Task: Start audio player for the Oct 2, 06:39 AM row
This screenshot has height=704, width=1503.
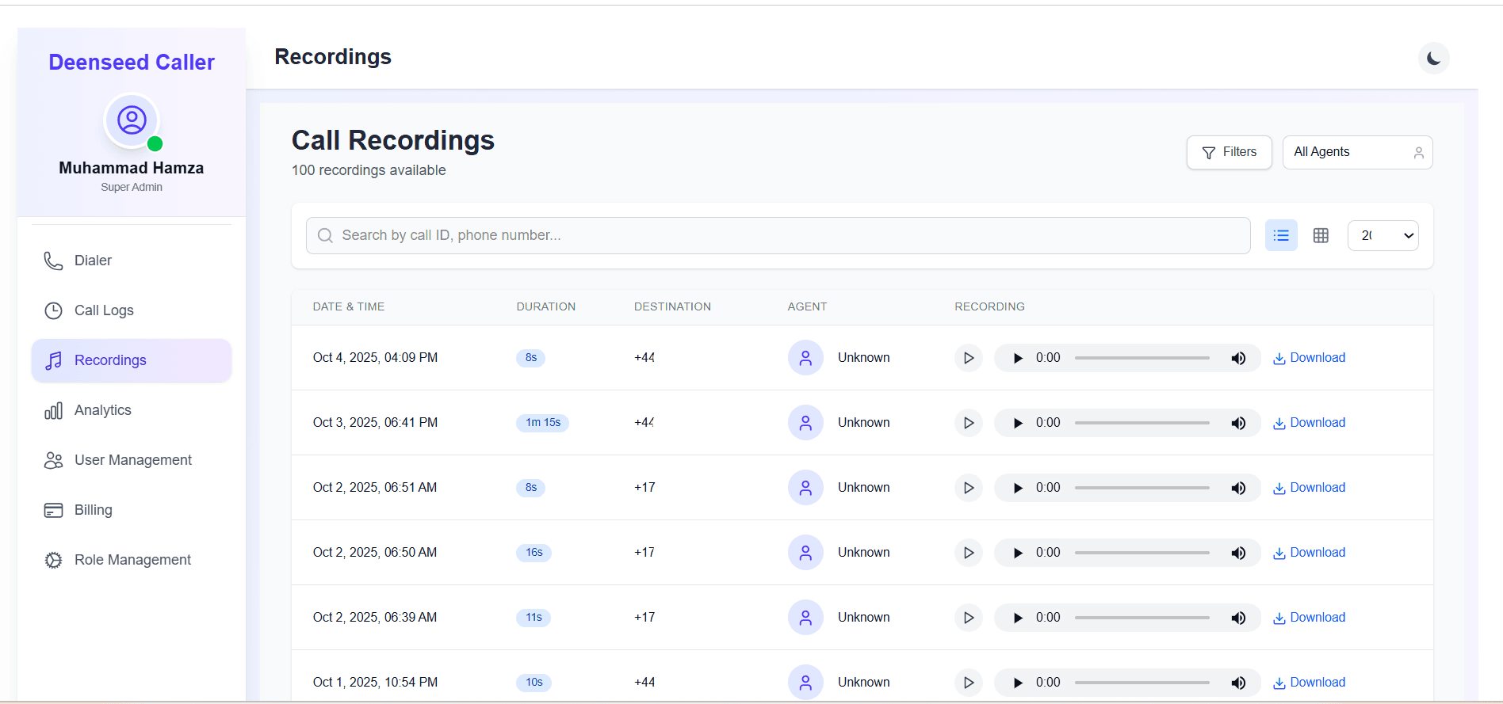Action: click(x=1018, y=618)
